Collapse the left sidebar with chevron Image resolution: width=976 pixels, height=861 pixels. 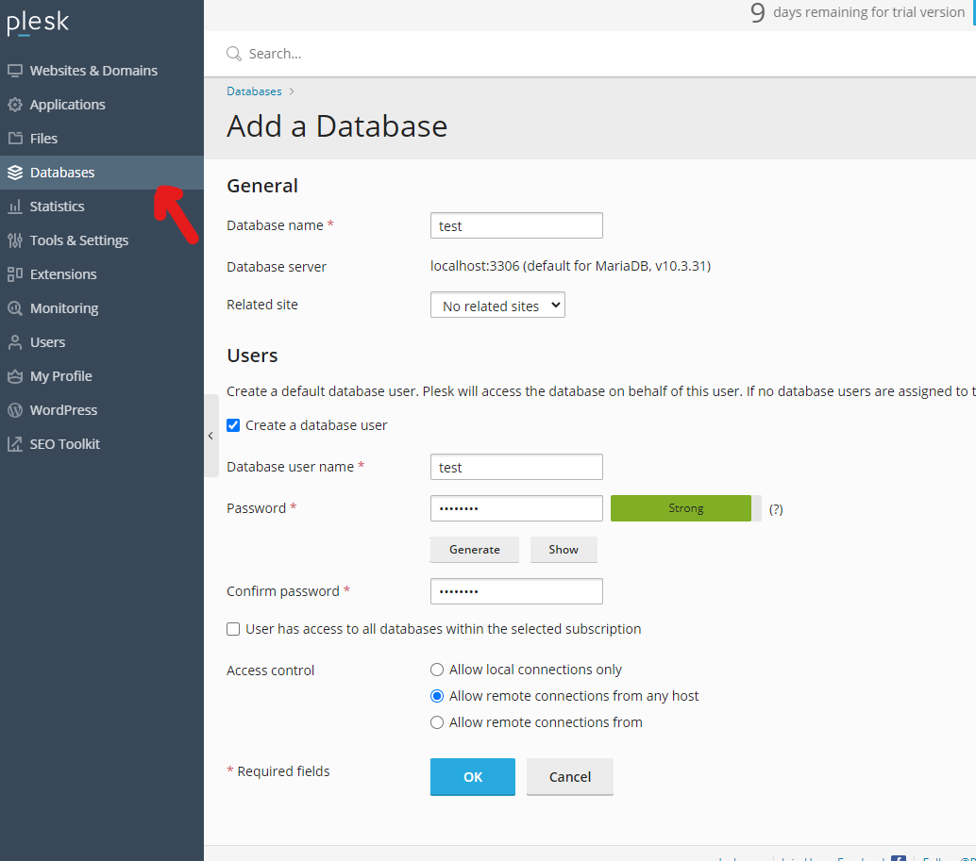[x=210, y=436]
